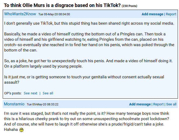Open WhoWants2Know's user profile

coord(20,14)
